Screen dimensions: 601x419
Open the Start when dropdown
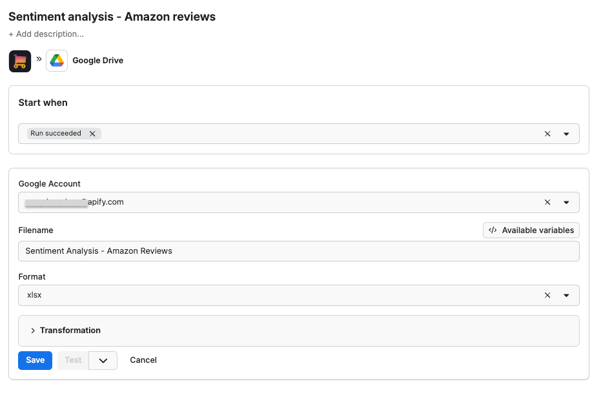coord(566,133)
